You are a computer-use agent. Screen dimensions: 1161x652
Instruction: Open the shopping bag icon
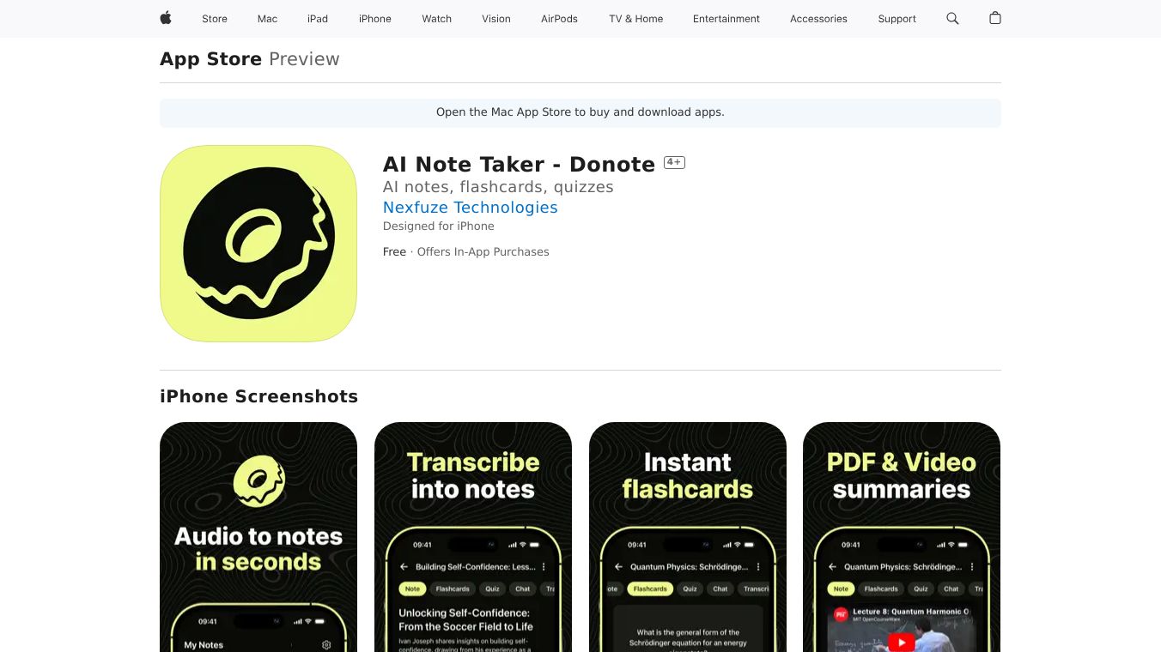(x=995, y=18)
